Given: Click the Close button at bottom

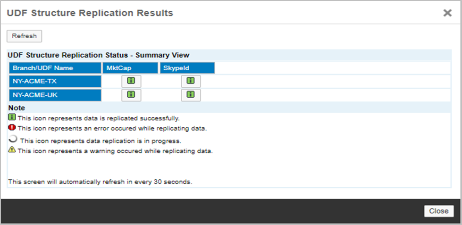Looking at the screenshot, I should (438, 211).
